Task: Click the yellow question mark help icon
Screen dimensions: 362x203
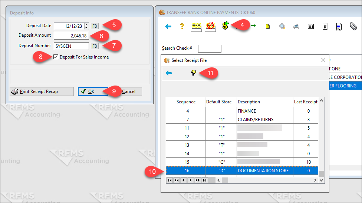Action: (182, 26)
